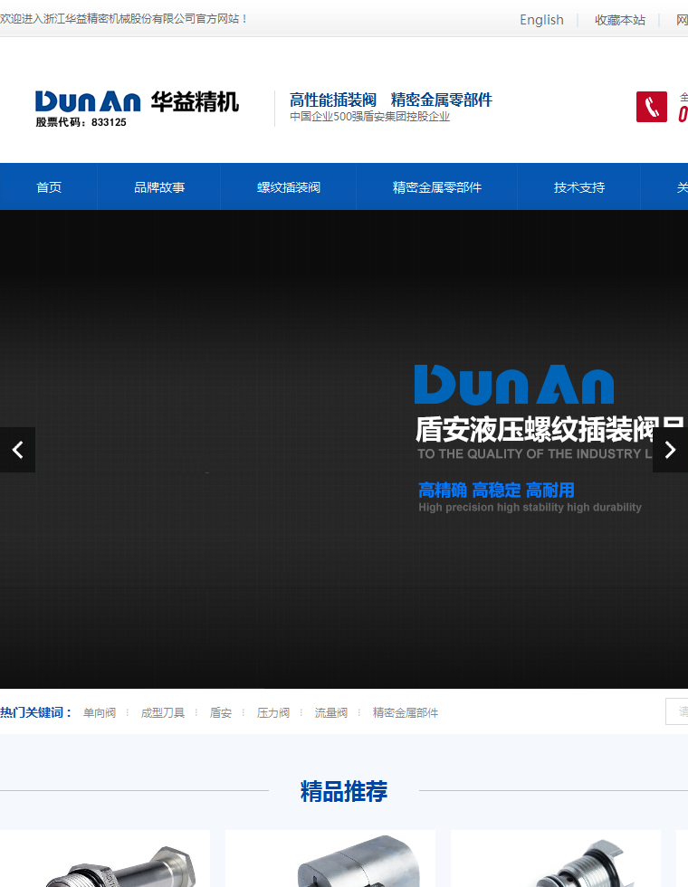
Task: Open 螺纹插装阀 navigation tab
Action: coord(289,187)
